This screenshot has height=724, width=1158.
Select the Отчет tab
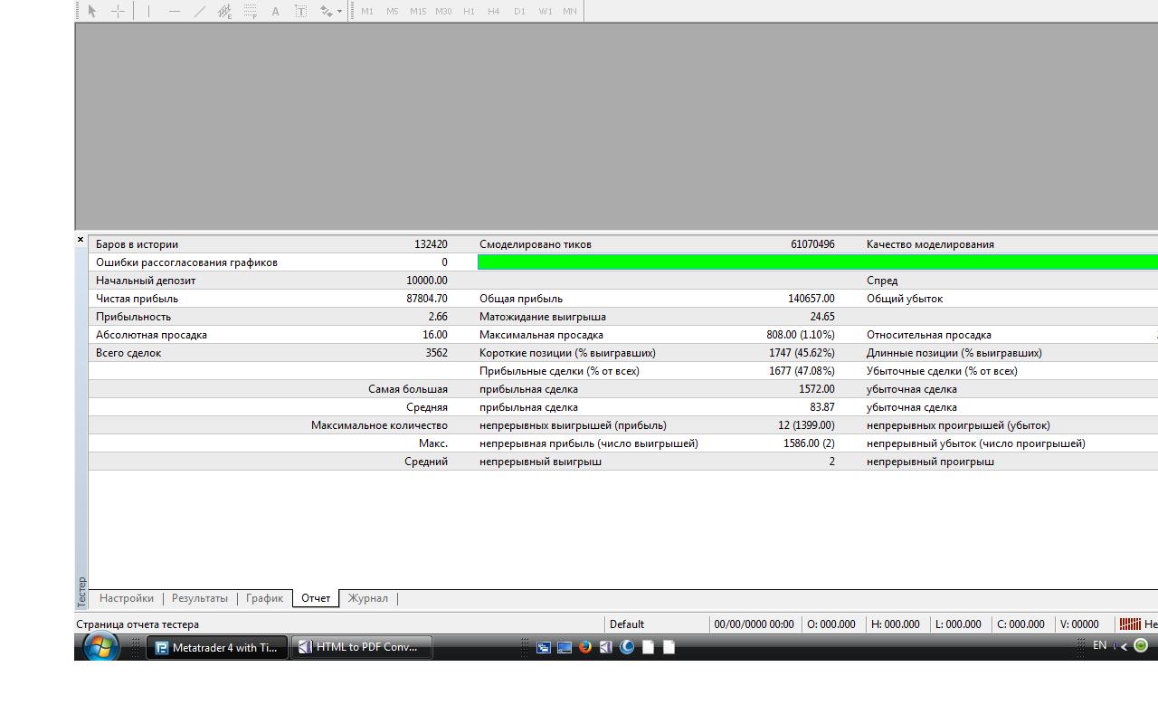coord(316,598)
